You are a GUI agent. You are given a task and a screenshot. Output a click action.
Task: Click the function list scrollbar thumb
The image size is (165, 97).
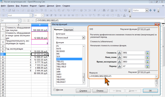[x=84, y=77]
